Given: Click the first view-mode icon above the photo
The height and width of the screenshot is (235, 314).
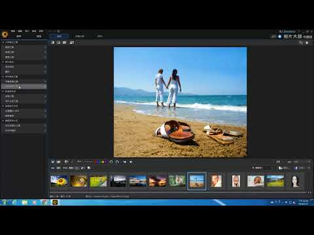Looking at the screenshot, I should tap(53, 42).
